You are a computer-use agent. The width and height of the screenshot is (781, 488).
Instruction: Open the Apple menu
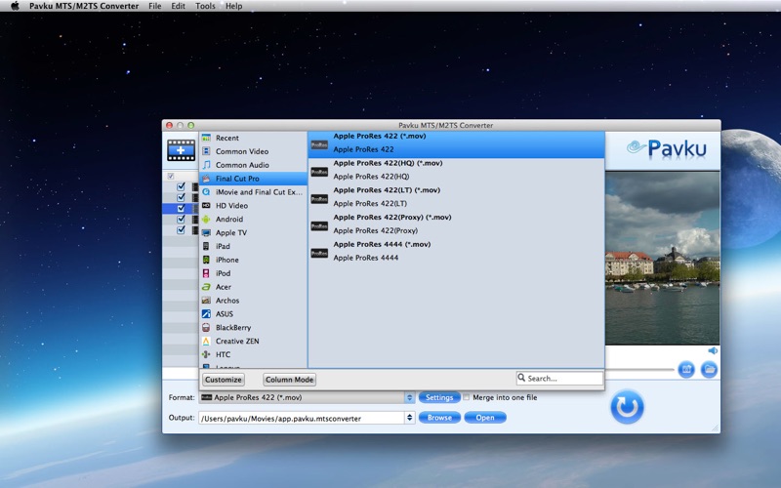tap(15, 6)
